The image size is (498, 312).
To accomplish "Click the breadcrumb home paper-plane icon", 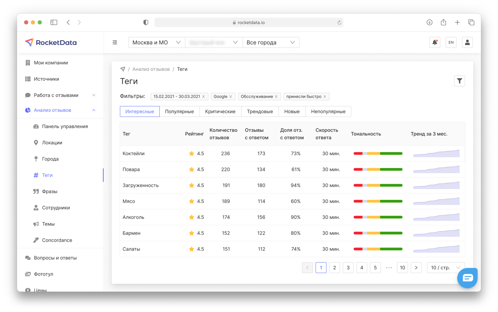I will click(x=122, y=69).
